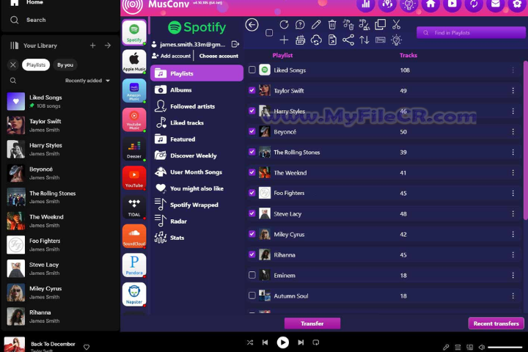Click Choose account
The width and height of the screenshot is (528, 352).
(x=219, y=56)
